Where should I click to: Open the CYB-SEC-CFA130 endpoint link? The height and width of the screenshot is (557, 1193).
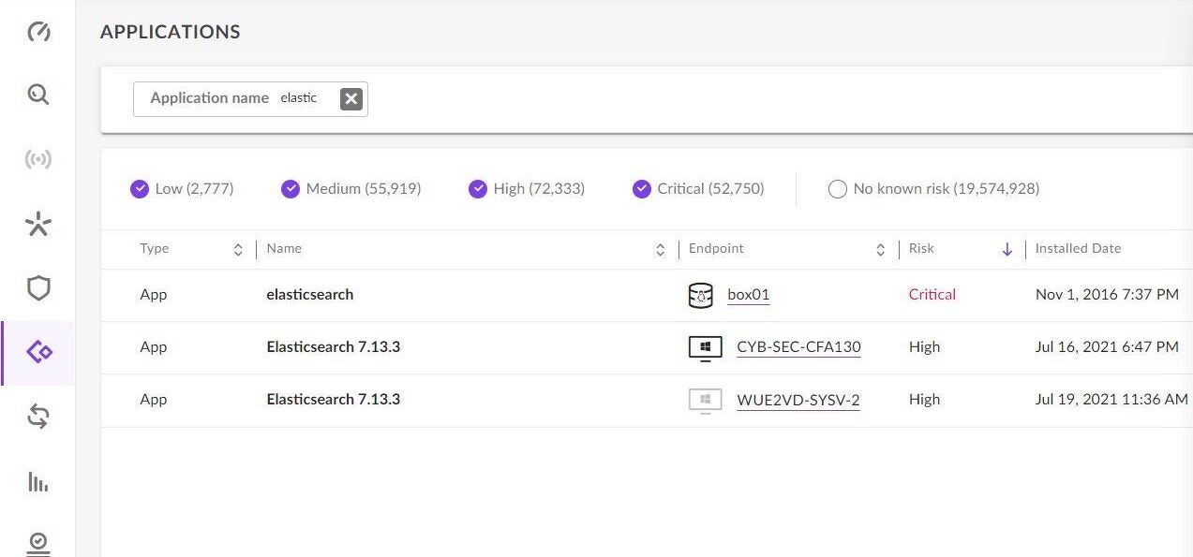coord(798,347)
